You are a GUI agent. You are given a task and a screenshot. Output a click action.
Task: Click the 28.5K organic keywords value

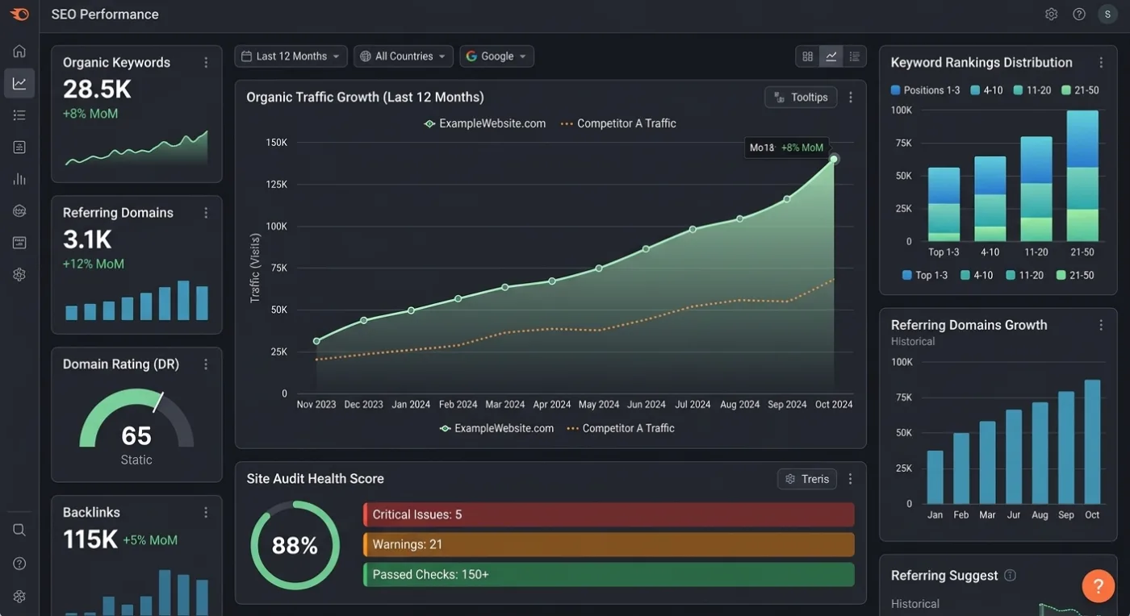[97, 89]
